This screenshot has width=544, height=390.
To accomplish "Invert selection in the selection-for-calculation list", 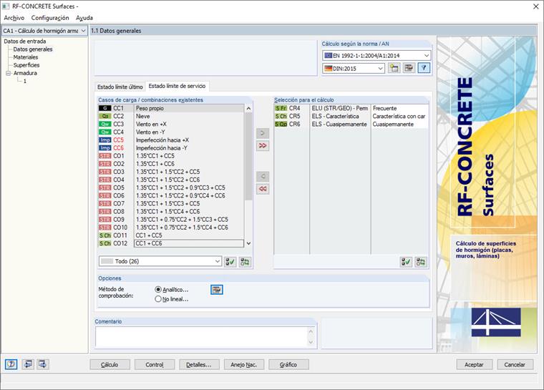I will click(421, 262).
